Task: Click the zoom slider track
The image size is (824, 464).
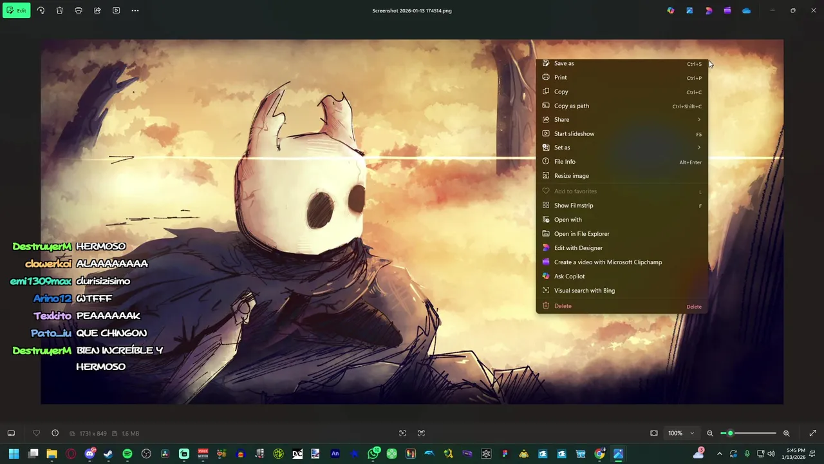Action: click(748, 433)
